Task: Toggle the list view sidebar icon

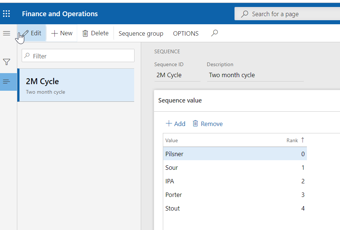Action: click(x=7, y=82)
